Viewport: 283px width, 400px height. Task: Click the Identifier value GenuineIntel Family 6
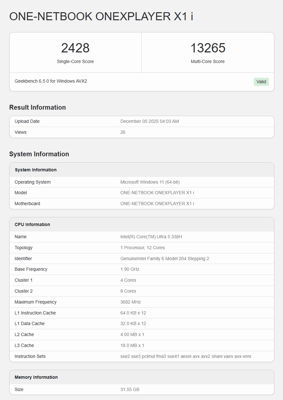[164, 259]
